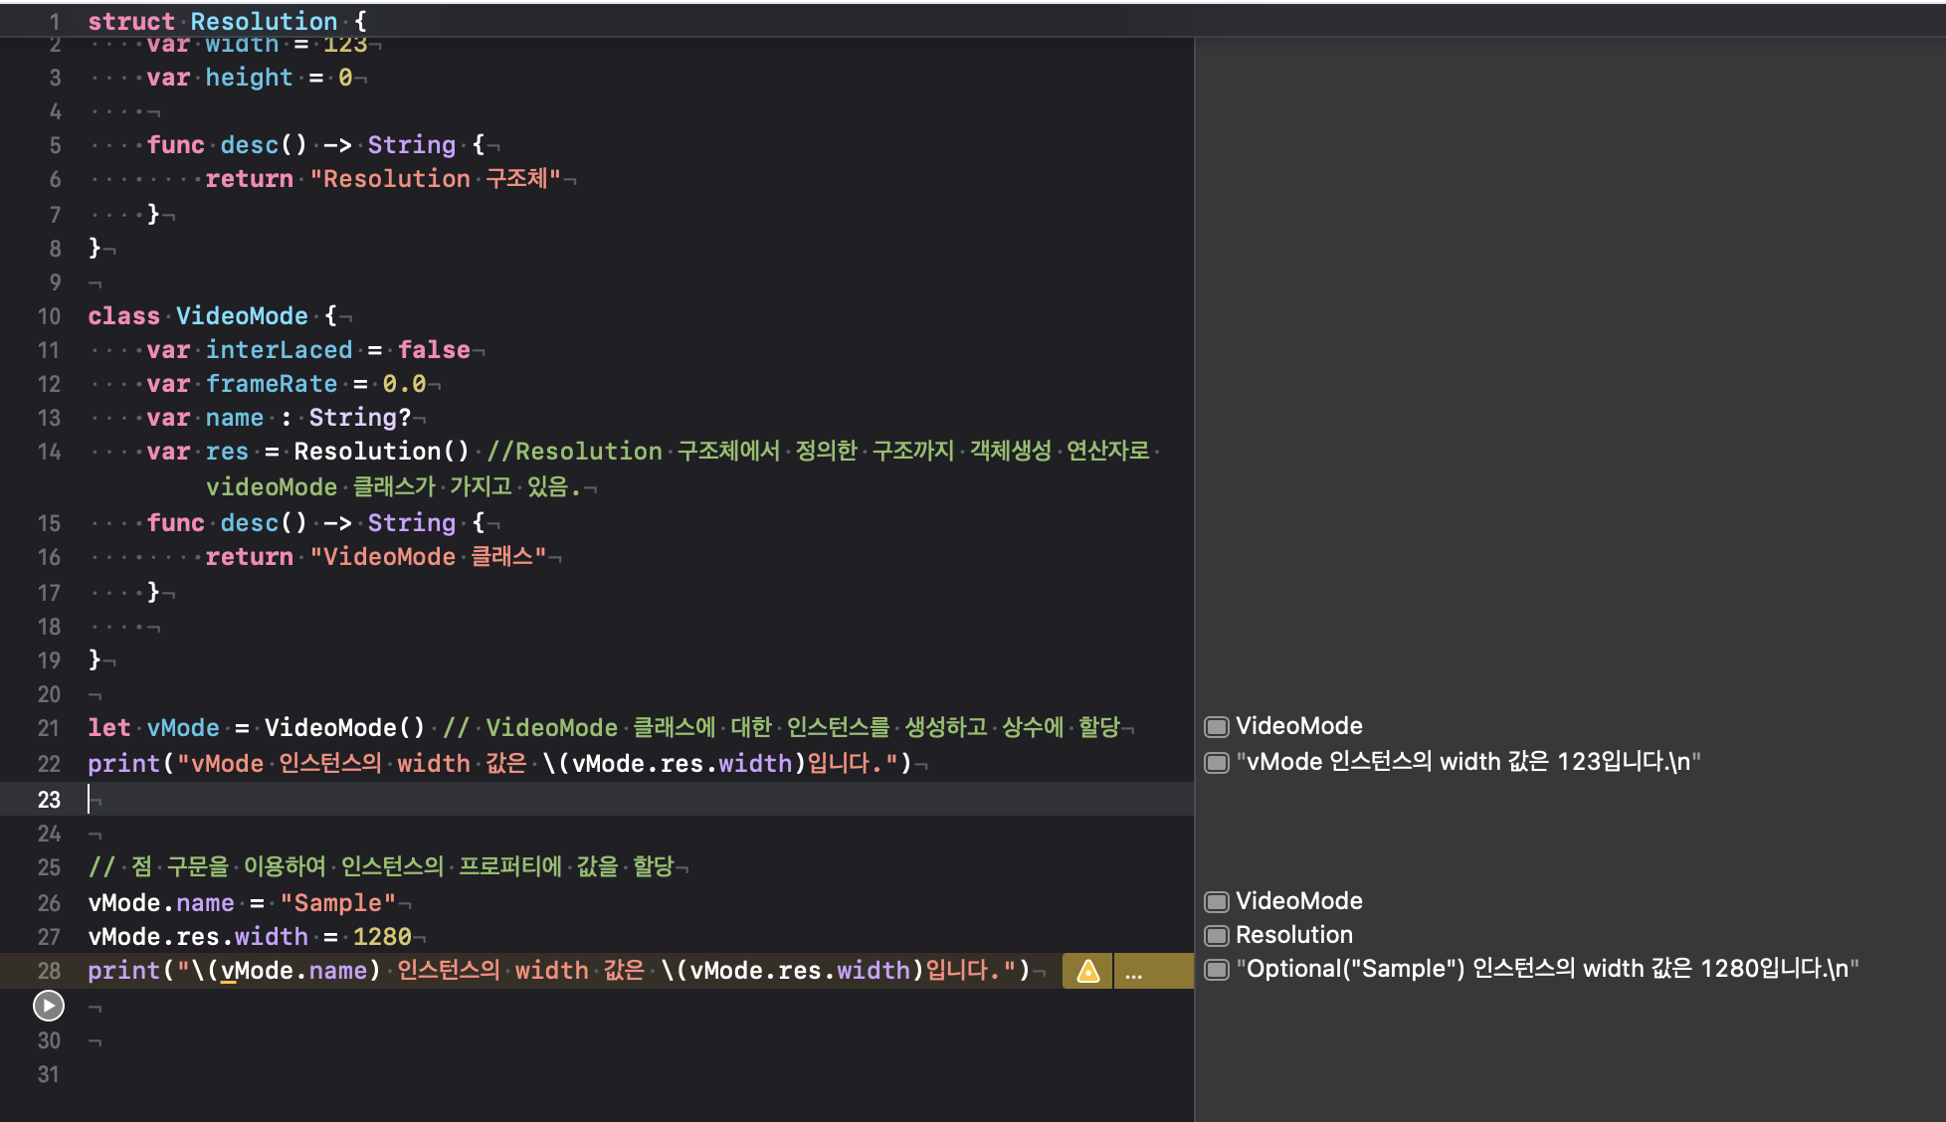Click the yellow warning icon on line 28
1946x1122 pixels.
1087,971
